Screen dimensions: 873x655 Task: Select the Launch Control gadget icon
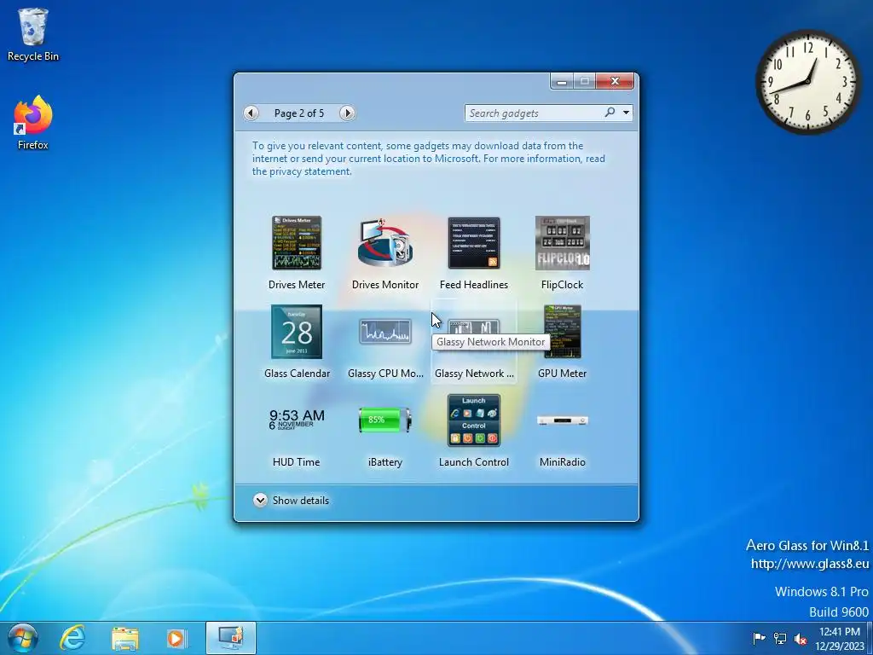pyautogui.click(x=474, y=420)
